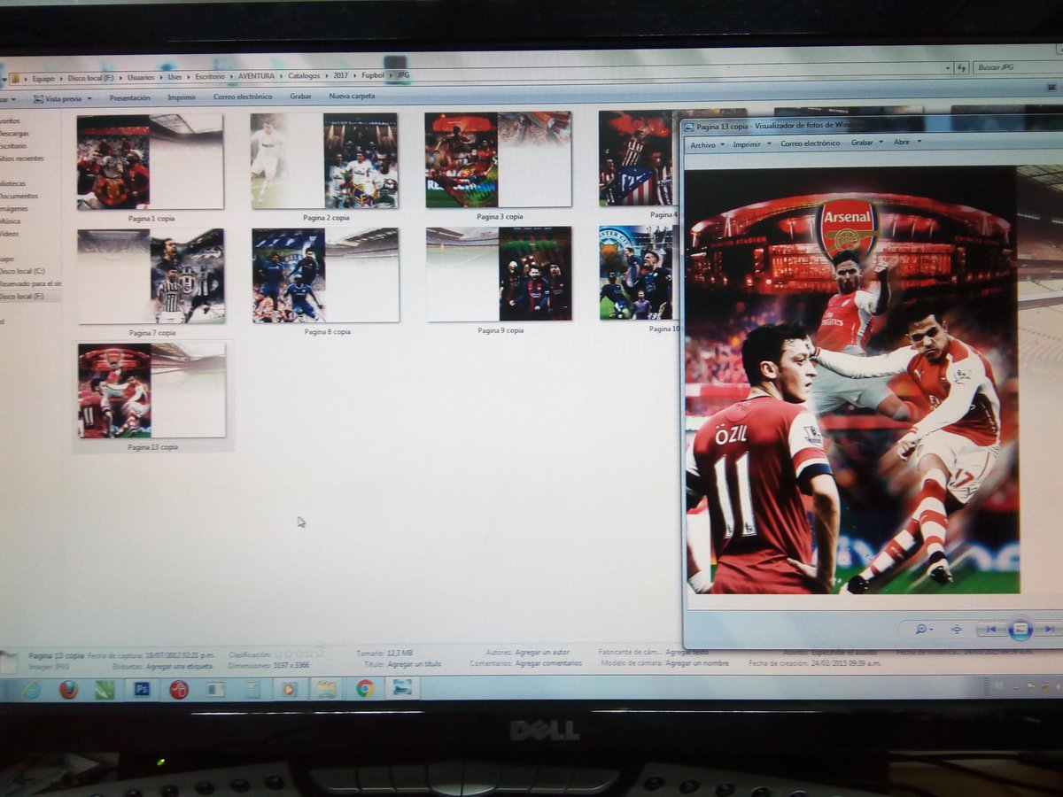This screenshot has width=1063, height=797.
Task: Click AVENTURA in the address breadcrumb
Action: pyautogui.click(x=256, y=76)
